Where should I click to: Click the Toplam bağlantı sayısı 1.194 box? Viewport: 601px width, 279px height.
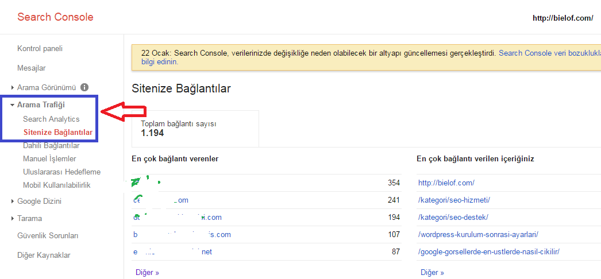click(x=195, y=129)
